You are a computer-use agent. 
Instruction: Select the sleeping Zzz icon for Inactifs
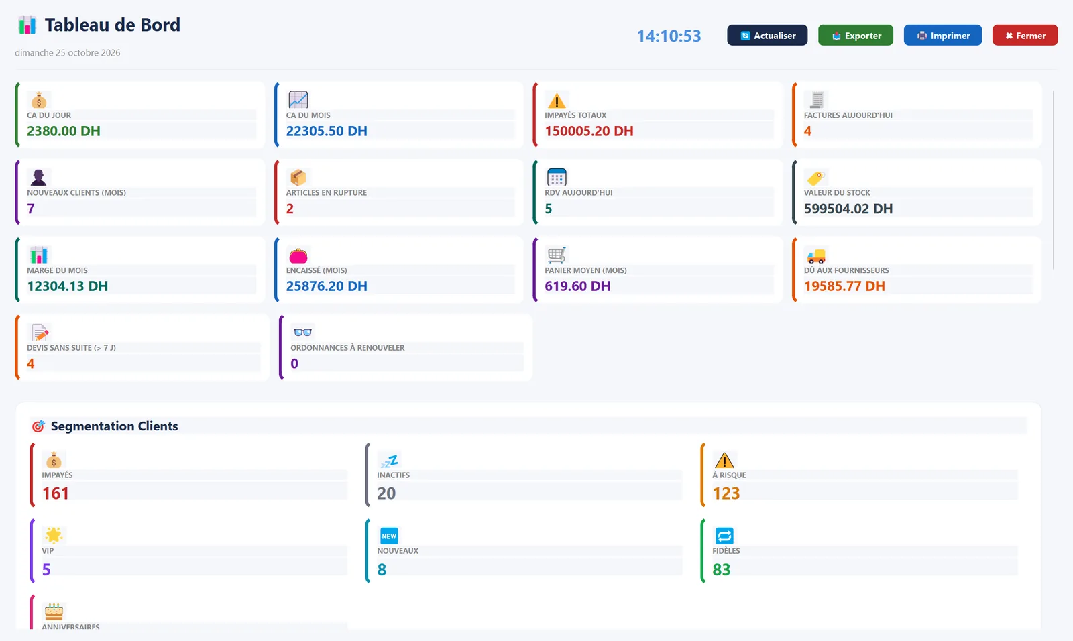coord(389,460)
